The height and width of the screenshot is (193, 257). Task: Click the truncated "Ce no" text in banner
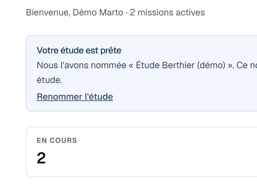pos(247,65)
